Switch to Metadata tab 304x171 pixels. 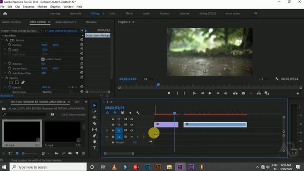click(91, 22)
